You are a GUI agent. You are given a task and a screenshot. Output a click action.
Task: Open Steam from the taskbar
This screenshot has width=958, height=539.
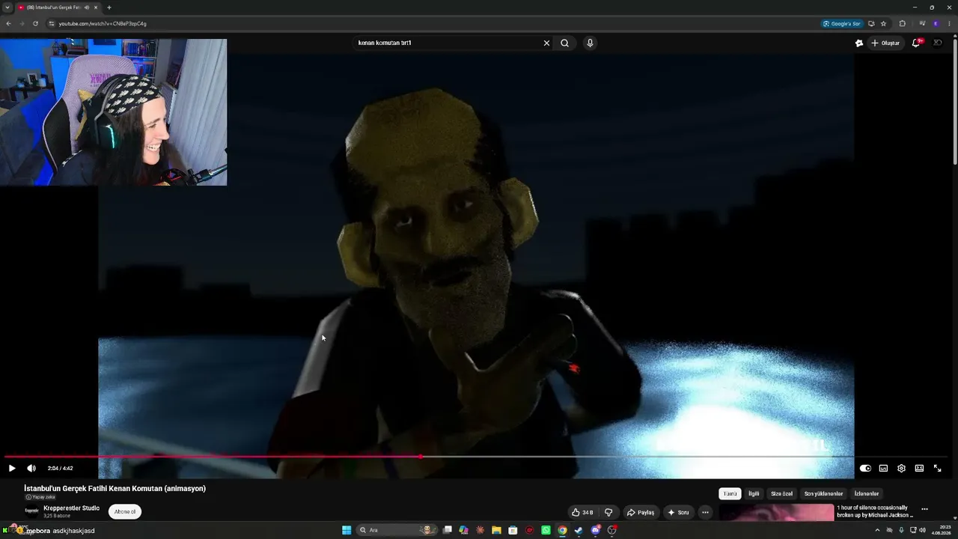[579, 531]
